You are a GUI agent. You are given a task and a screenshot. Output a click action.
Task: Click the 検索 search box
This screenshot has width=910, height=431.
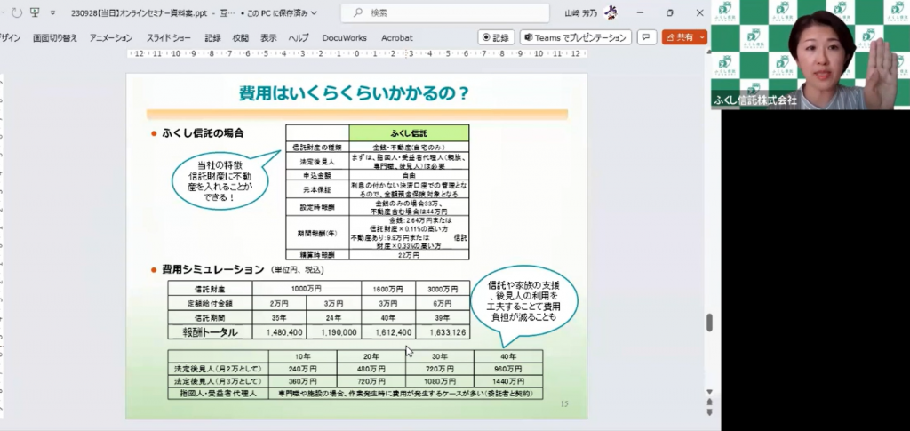tap(445, 12)
